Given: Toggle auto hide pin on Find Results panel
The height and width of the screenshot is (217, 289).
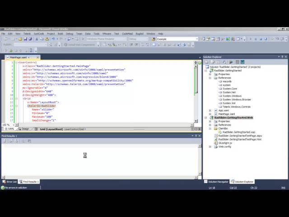Looking at the screenshot, I should [196, 136].
